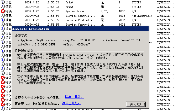Select the Print source in event 2 row
This screenshot has width=178, height=111.
[x=69, y=2]
